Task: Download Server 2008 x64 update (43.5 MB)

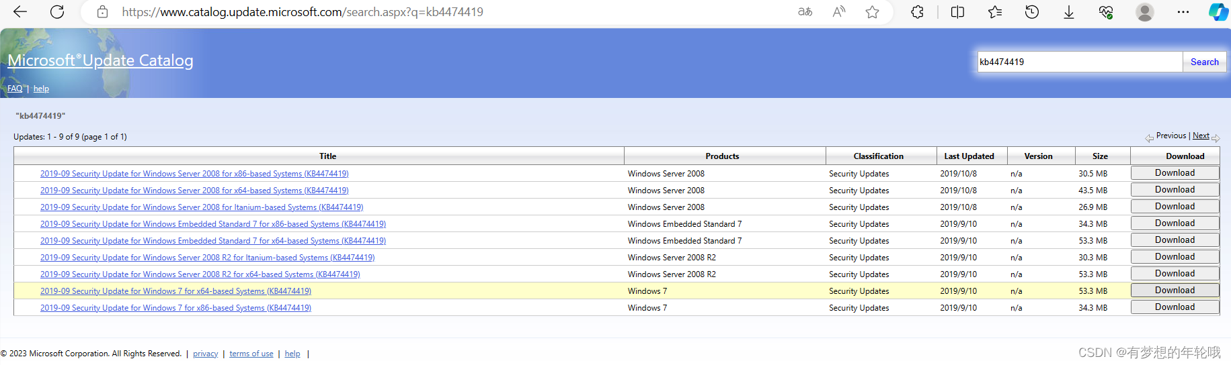Action: click(x=1175, y=190)
